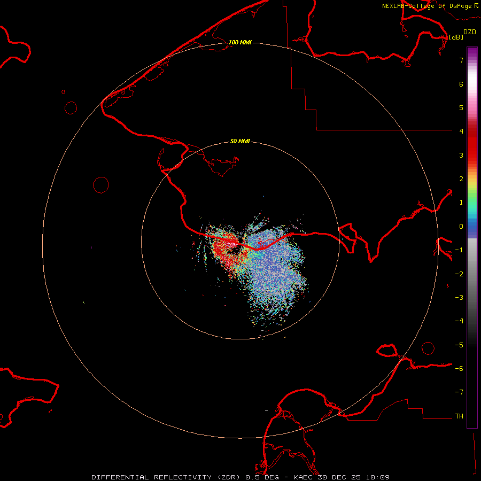Click the KAEC radar site identifier
481x481 pixels.
click(302, 477)
